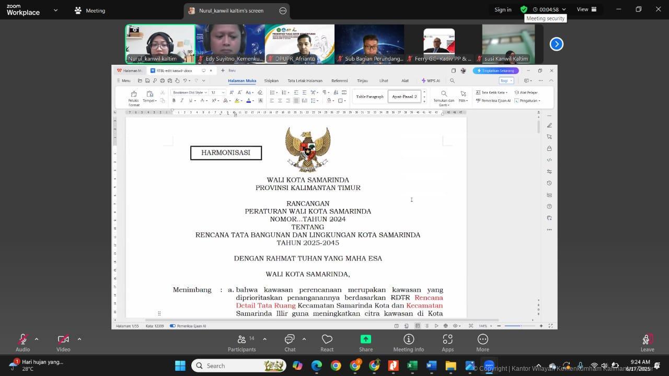This screenshot has width=669, height=376.
Task: Expand the audio options chevron
Action: pos(37,339)
